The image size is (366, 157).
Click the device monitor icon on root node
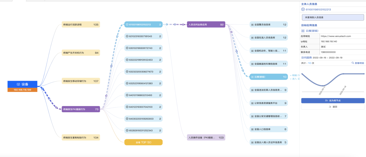(x=18, y=84)
